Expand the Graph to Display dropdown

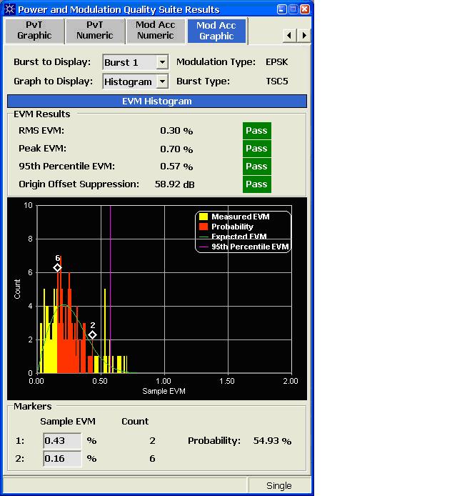tap(161, 81)
